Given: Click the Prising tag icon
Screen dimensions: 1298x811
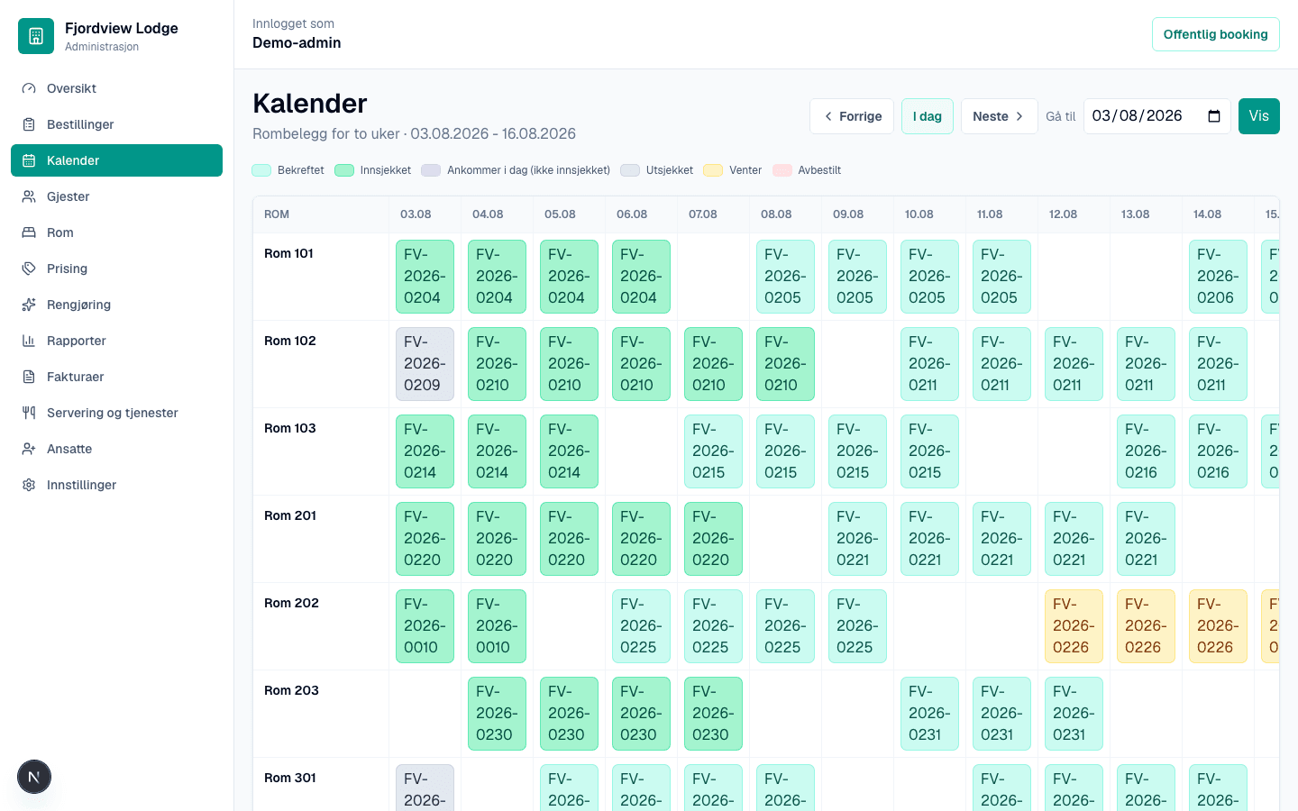Looking at the screenshot, I should pos(29,269).
